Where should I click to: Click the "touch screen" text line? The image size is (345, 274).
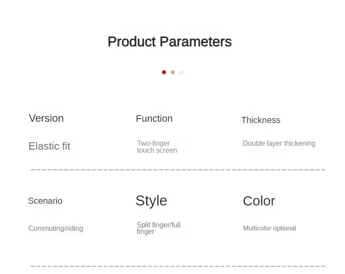157,151
